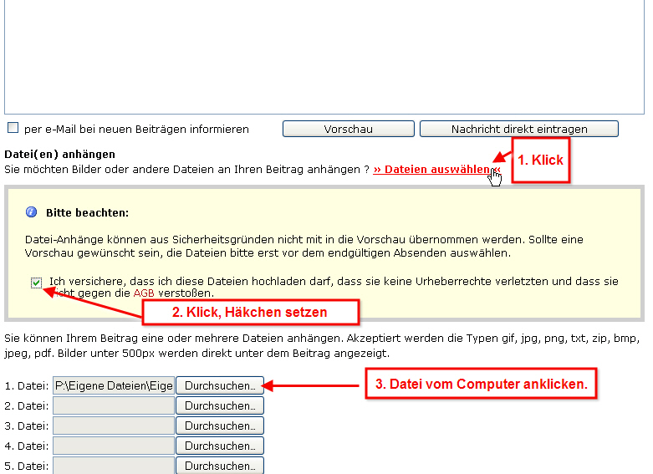Click the Vorschau button
Image resolution: width=653 pixels, height=474 pixels.
point(348,129)
